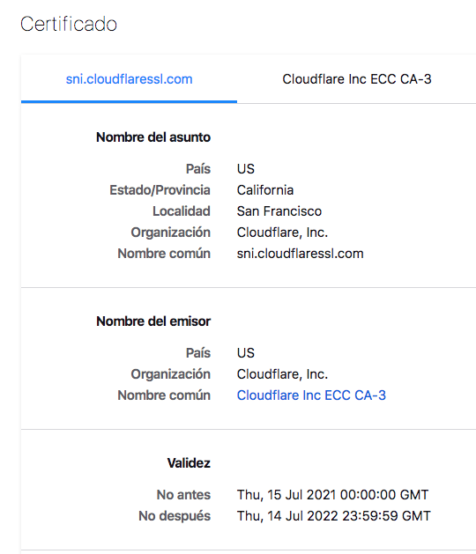Open the Cloudflare Inc ECC CA-3 tab
The width and height of the screenshot is (476, 554).
tap(356, 79)
